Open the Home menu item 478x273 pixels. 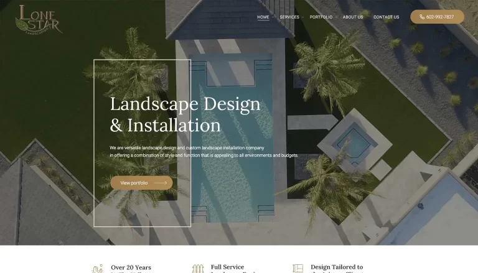[x=263, y=17]
